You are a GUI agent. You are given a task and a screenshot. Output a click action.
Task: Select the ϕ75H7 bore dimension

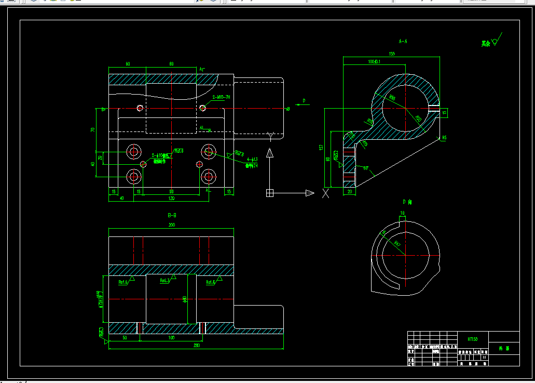click(x=100, y=299)
